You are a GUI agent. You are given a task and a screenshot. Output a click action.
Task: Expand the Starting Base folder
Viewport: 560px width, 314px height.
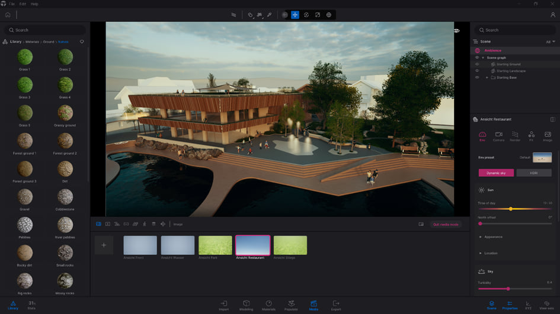point(487,77)
